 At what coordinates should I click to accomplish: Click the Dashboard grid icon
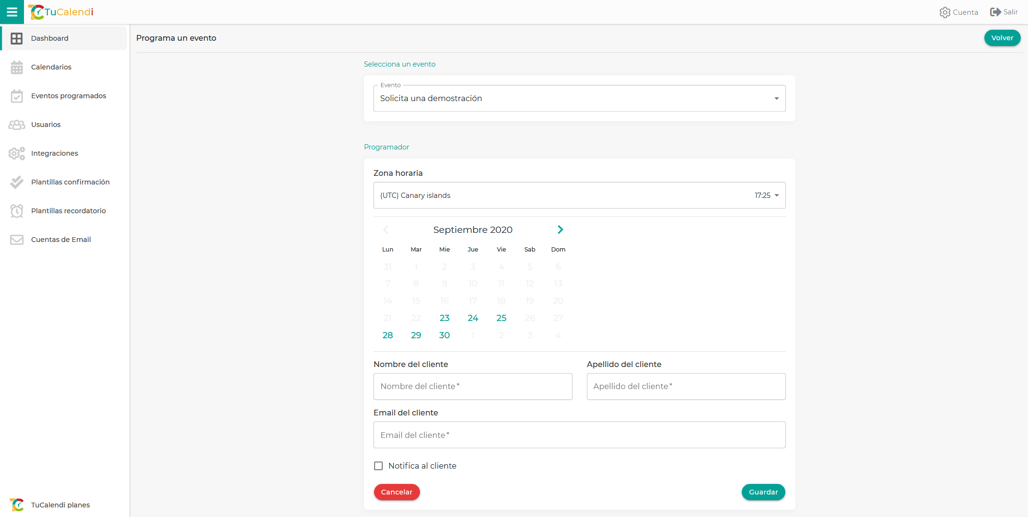click(x=17, y=38)
